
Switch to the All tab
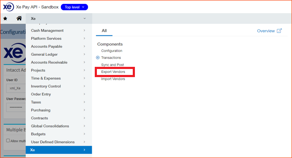tap(104, 31)
